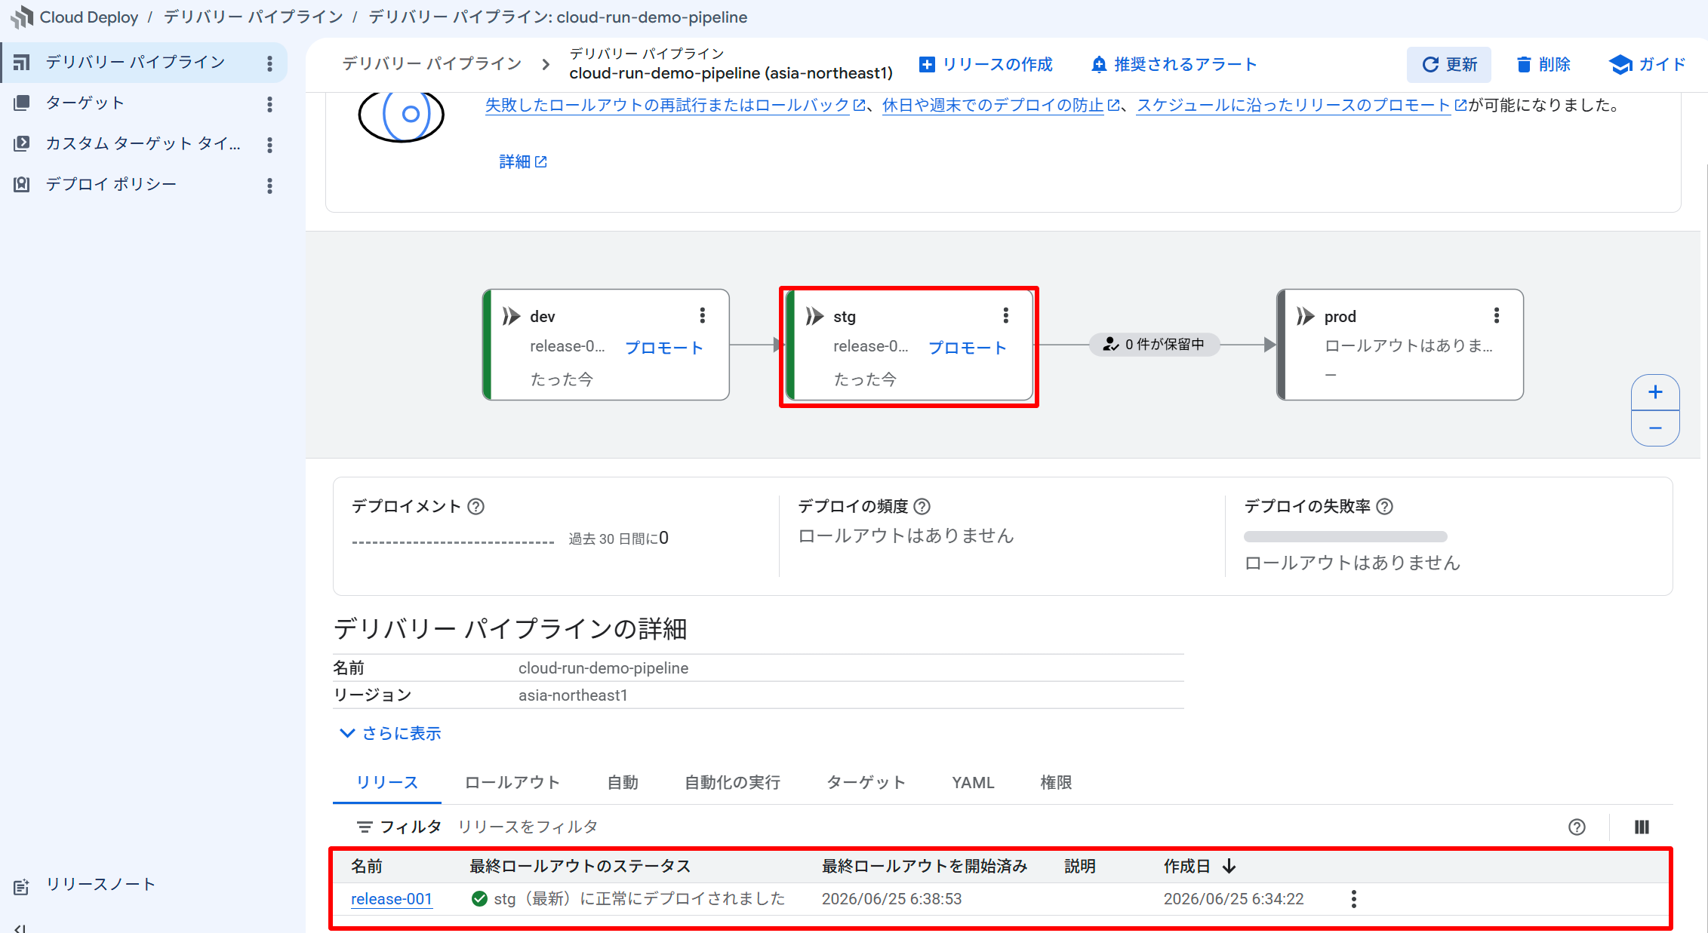Open the more menu for ターゲット sidebar item
This screenshot has height=933, width=1708.
269,104
